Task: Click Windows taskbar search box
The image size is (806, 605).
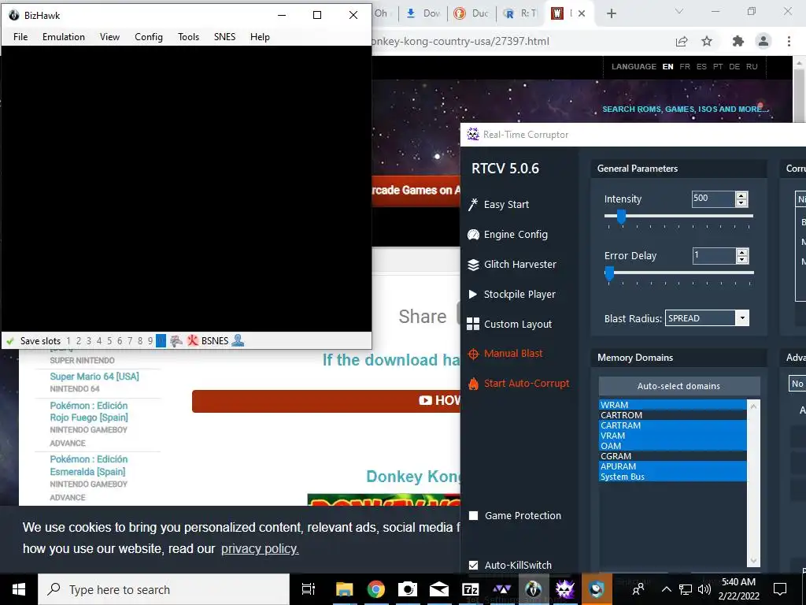Action: [164, 589]
